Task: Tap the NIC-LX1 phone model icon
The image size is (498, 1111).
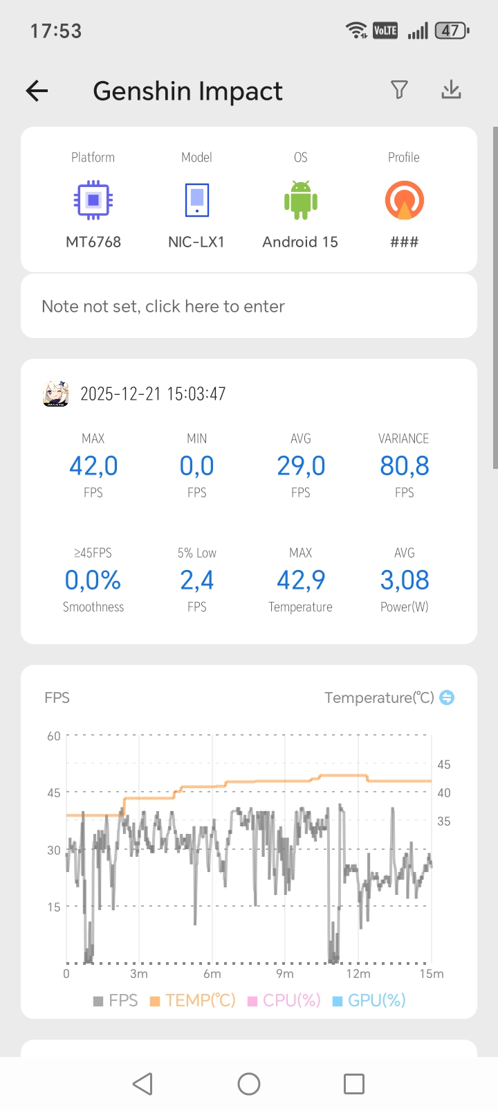Action: 196,200
